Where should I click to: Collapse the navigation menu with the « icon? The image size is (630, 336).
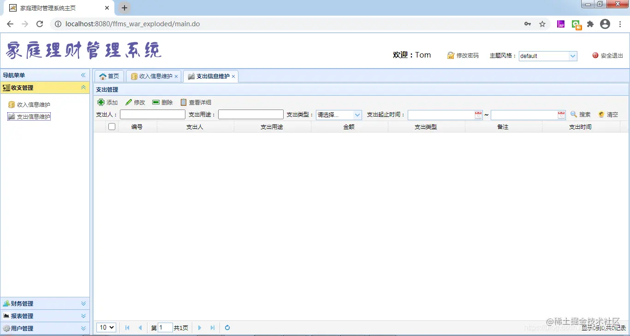pyautogui.click(x=83, y=75)
